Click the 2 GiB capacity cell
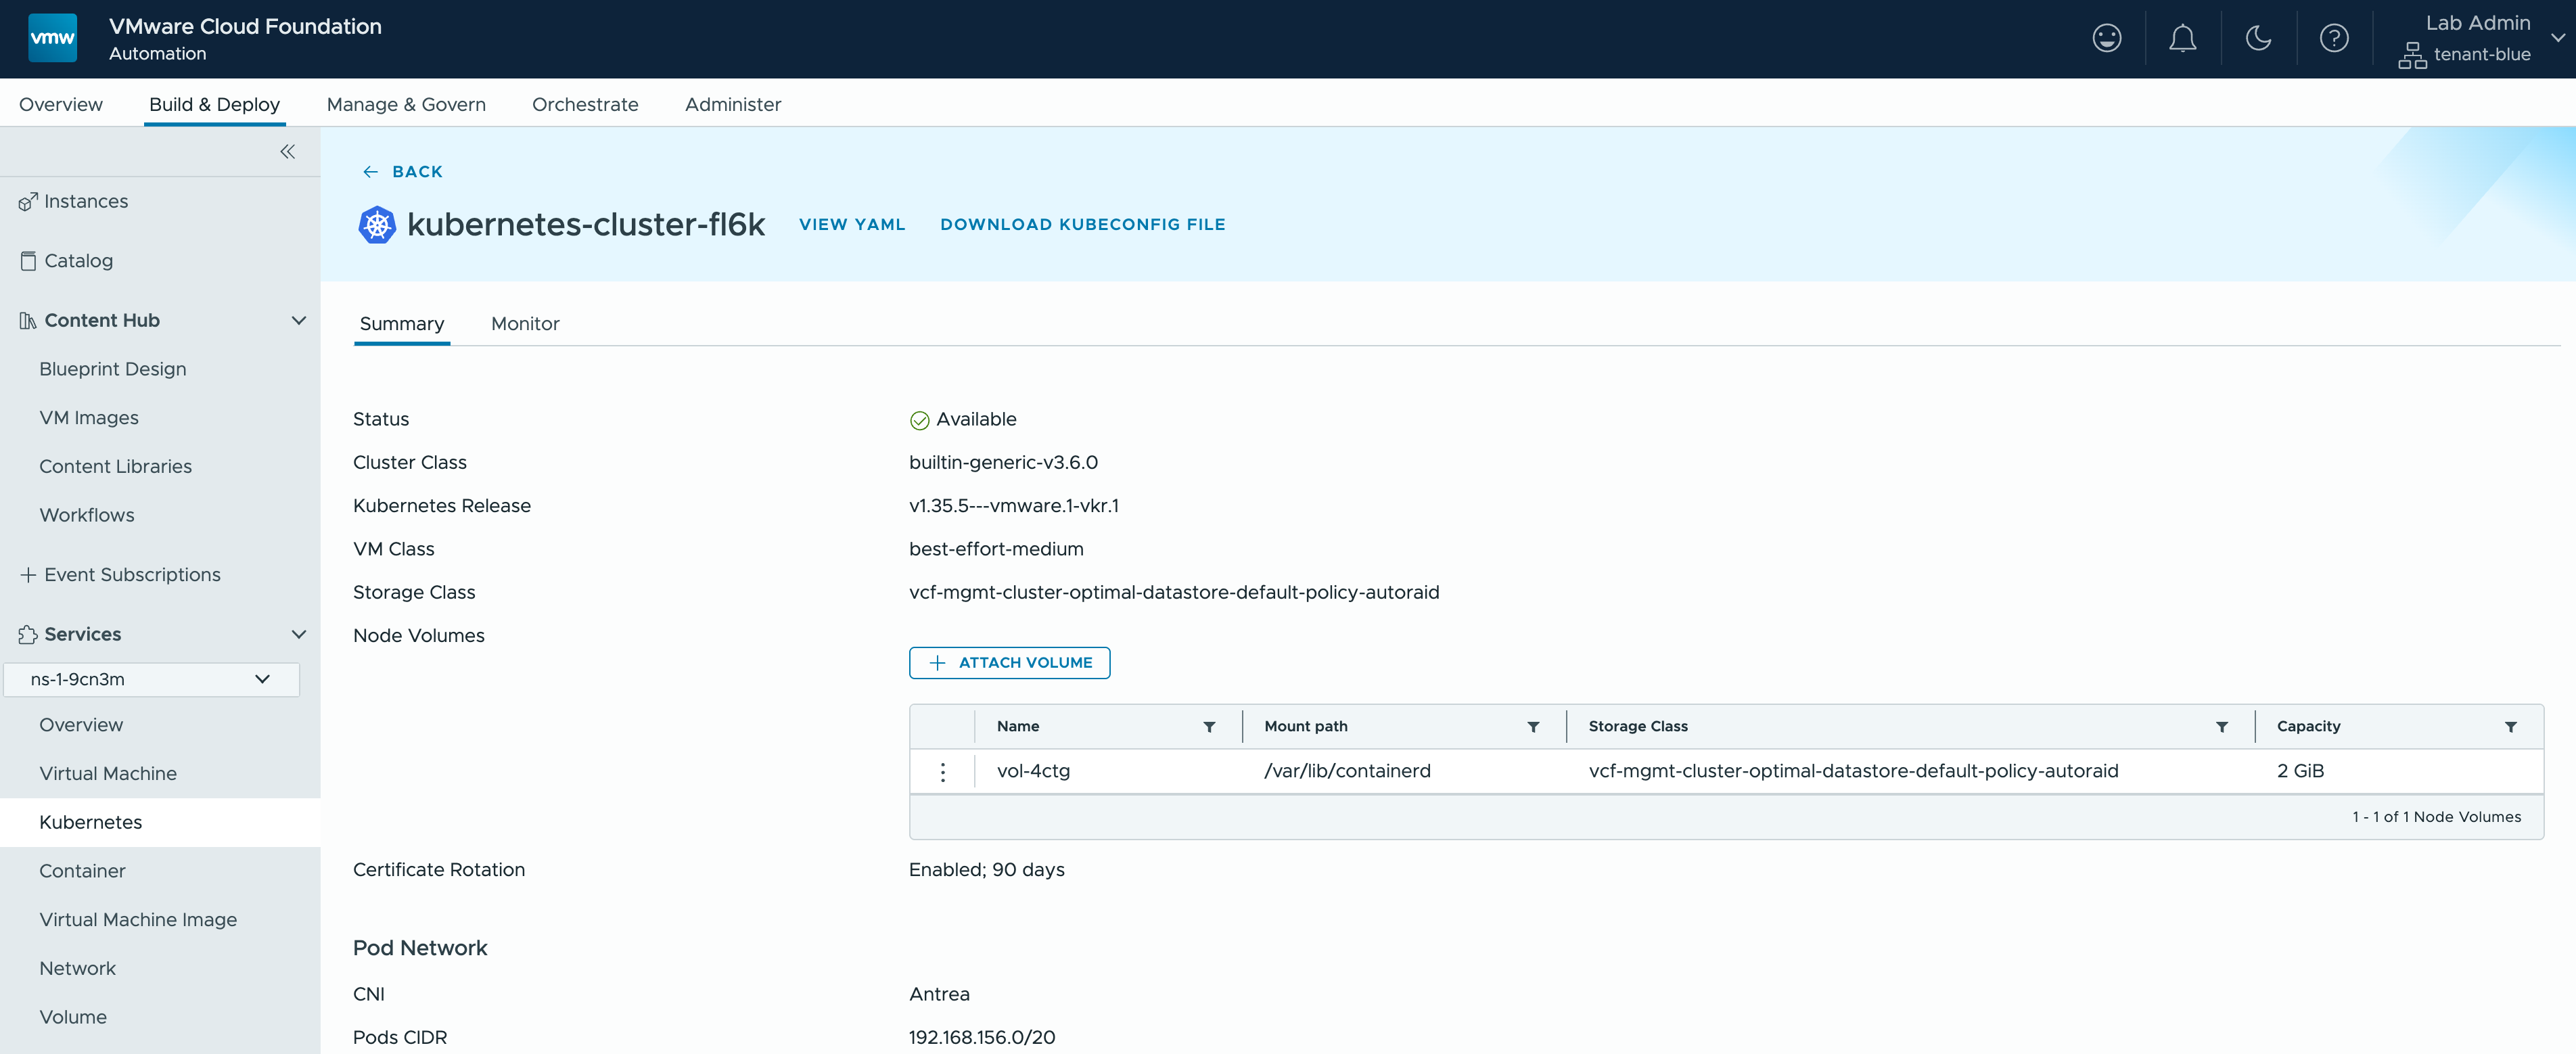 pos(2300,771)
